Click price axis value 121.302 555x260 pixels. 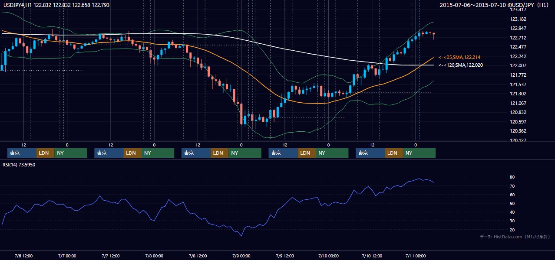(x=518, y=94)
